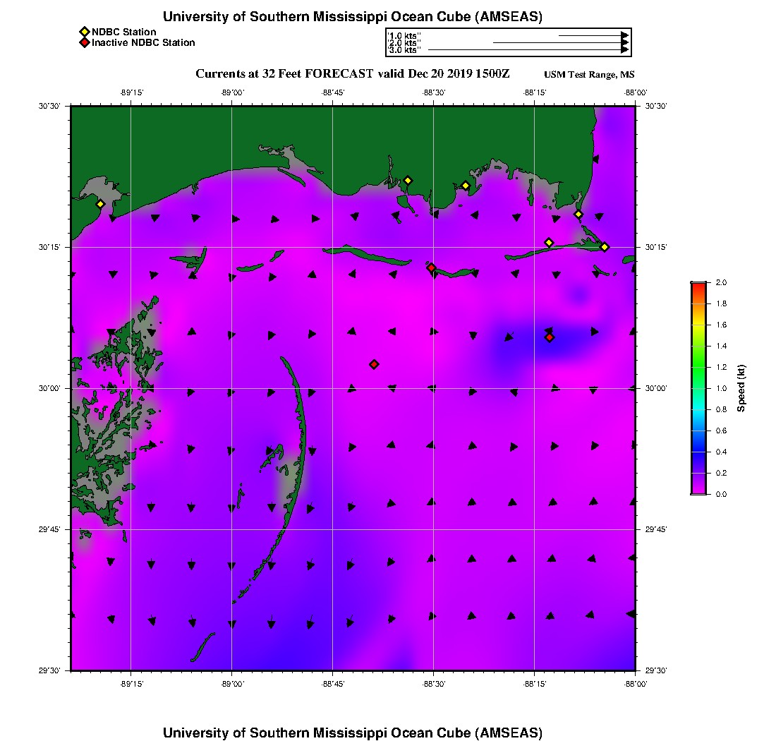Click the 'Speed (kt)' colorbar label
The width and height of the screenshot is (776, 741).
click(x=741, y=388)
